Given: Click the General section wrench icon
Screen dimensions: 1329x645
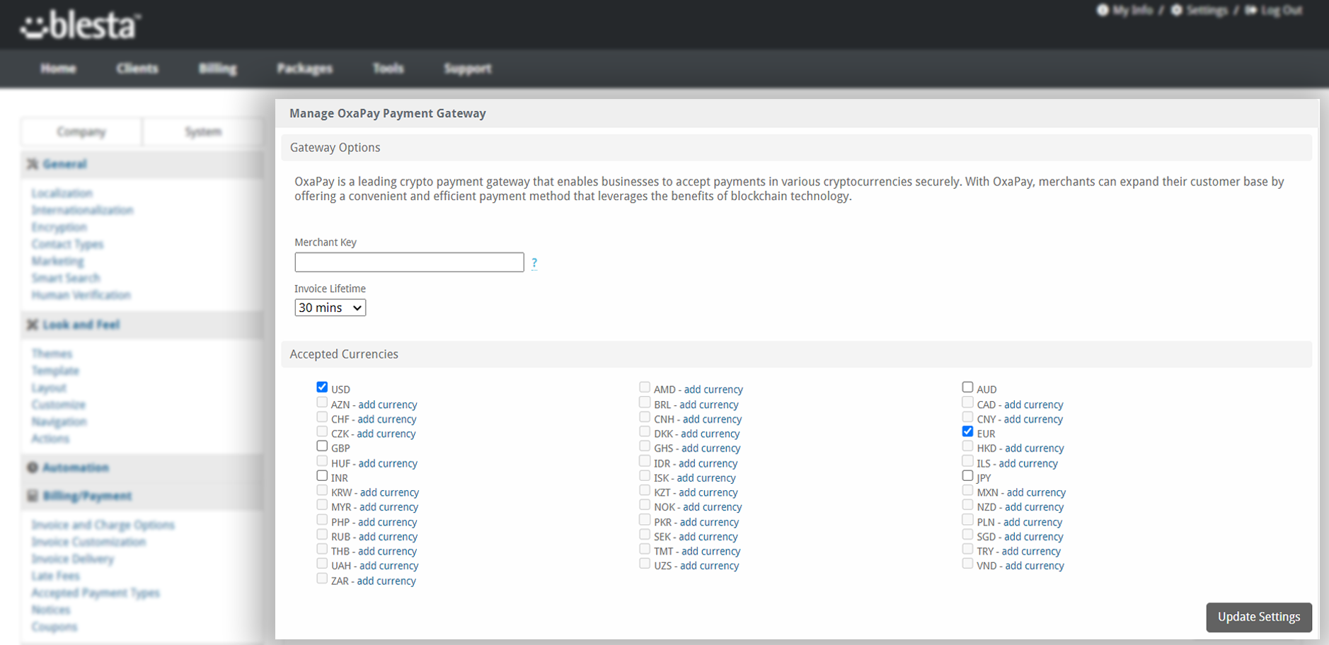Looking at the screenshot, I should click(x=33, y=164).
